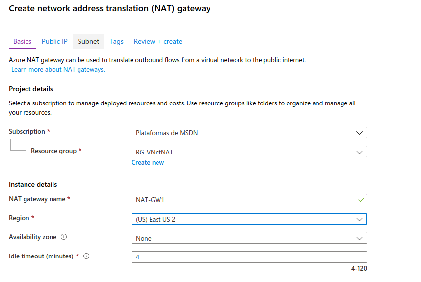Screen dimensions: 421x282
Task: Click the Idle timeout minutes input field
Action: (x=249, y=257)
